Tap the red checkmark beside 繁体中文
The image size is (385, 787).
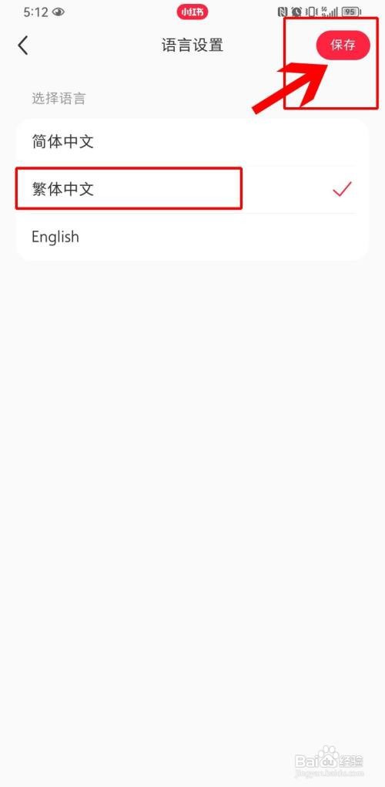pyautogui.click(x=343, y=189)
